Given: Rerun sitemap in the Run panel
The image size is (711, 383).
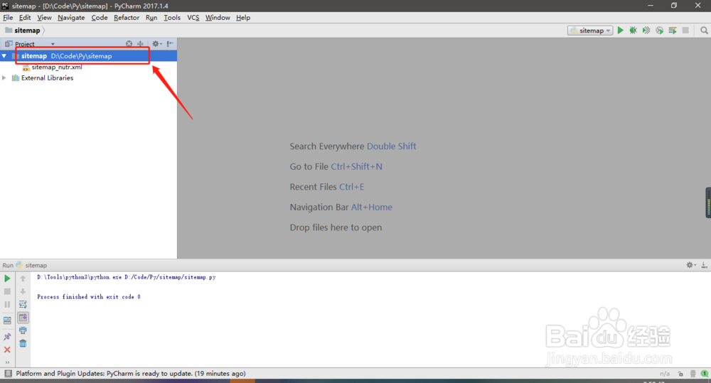Looking at the screenshot, I should tap(7, 279).
